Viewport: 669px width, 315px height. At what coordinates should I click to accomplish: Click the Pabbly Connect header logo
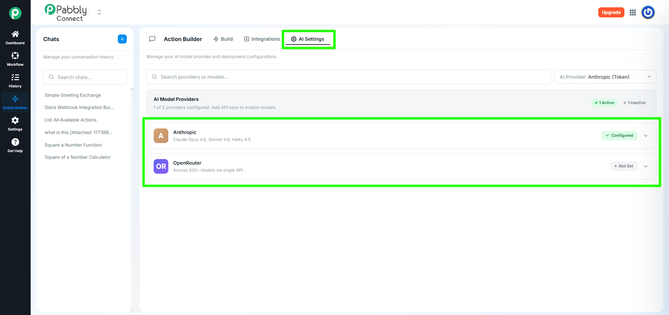pos(66,13)
